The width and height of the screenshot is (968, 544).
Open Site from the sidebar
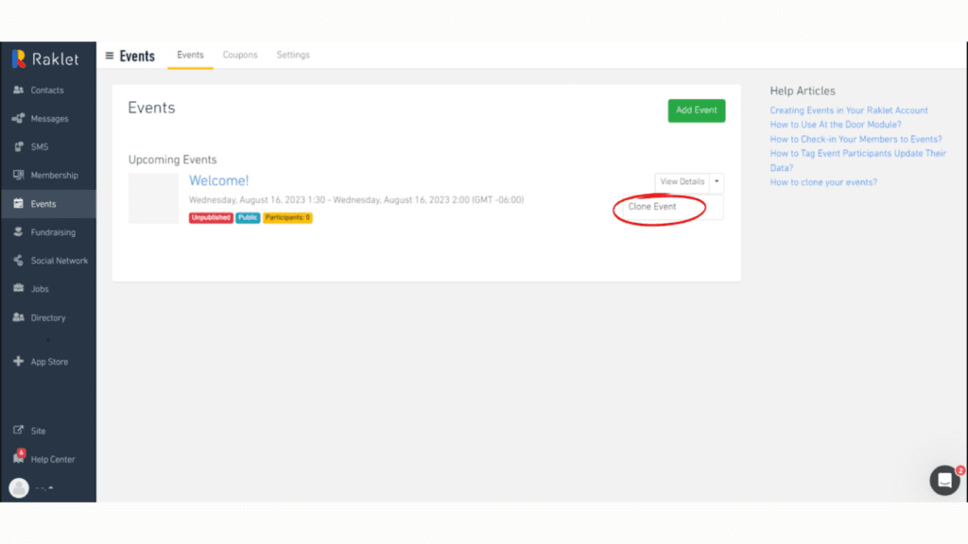(x=38, y=431)
